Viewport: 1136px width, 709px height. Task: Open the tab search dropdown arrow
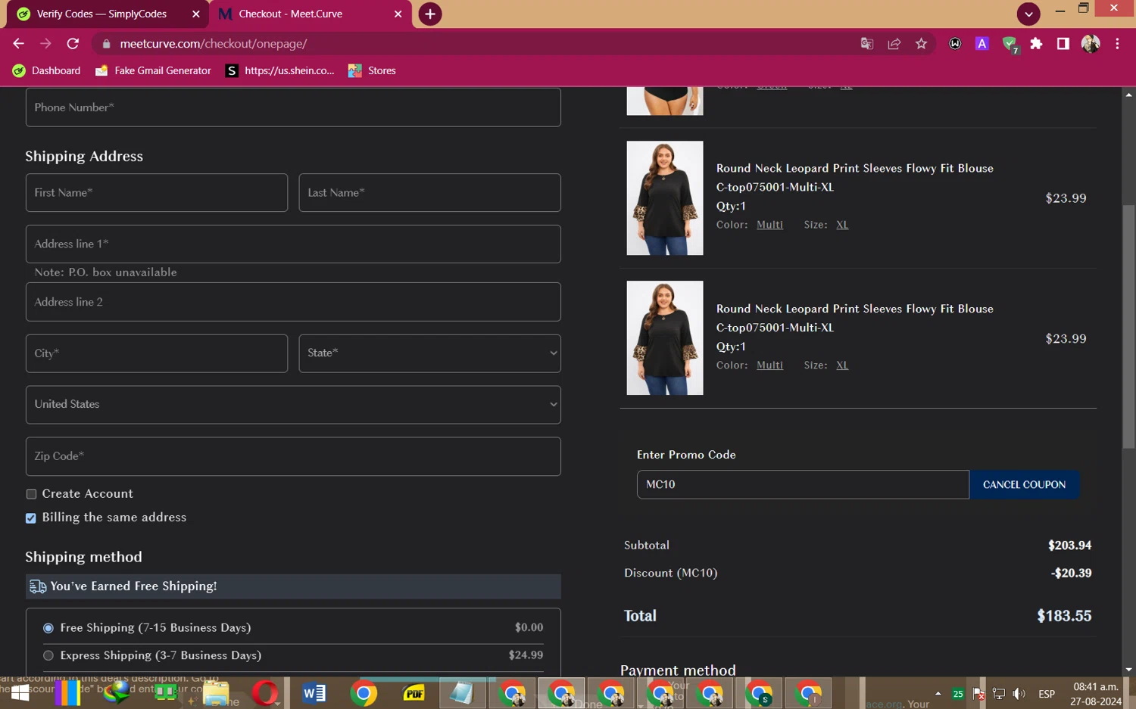pyautogui.click(x=1028, y=14)
